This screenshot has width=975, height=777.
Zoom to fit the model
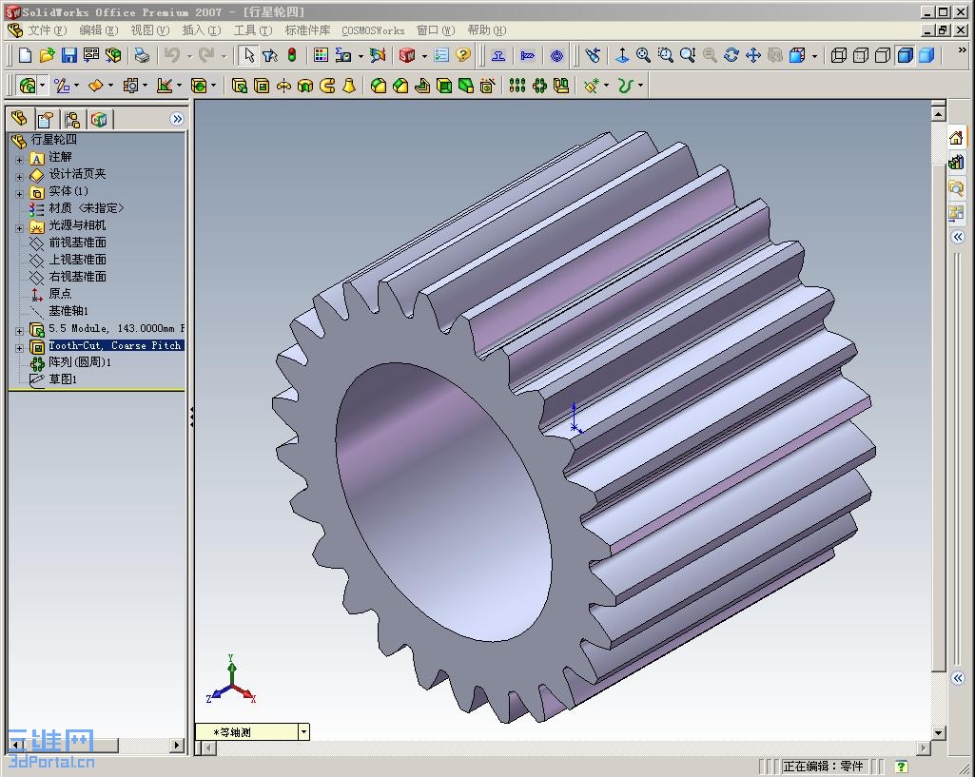pos(643,55)
